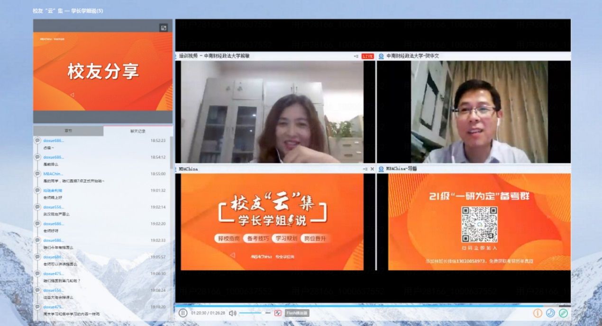The height and width of the screenshot is (326, 602).
Task: Click the chat panel scrollbar
Action: 172,152
